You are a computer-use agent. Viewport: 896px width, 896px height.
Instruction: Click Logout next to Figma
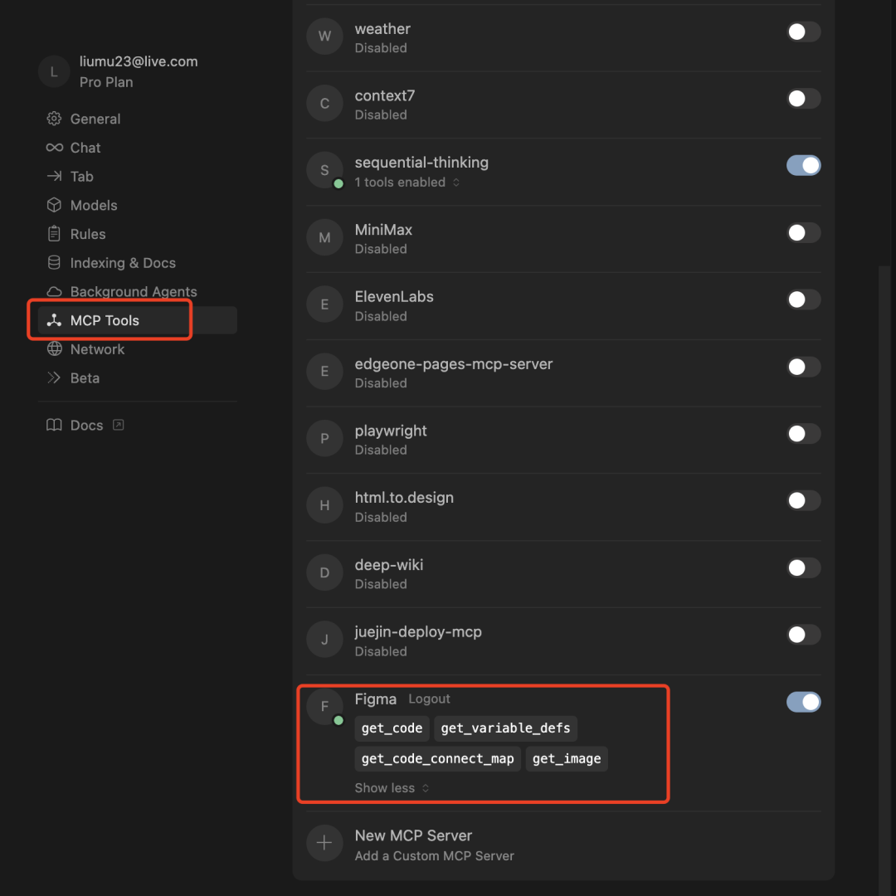pos(429,699)
